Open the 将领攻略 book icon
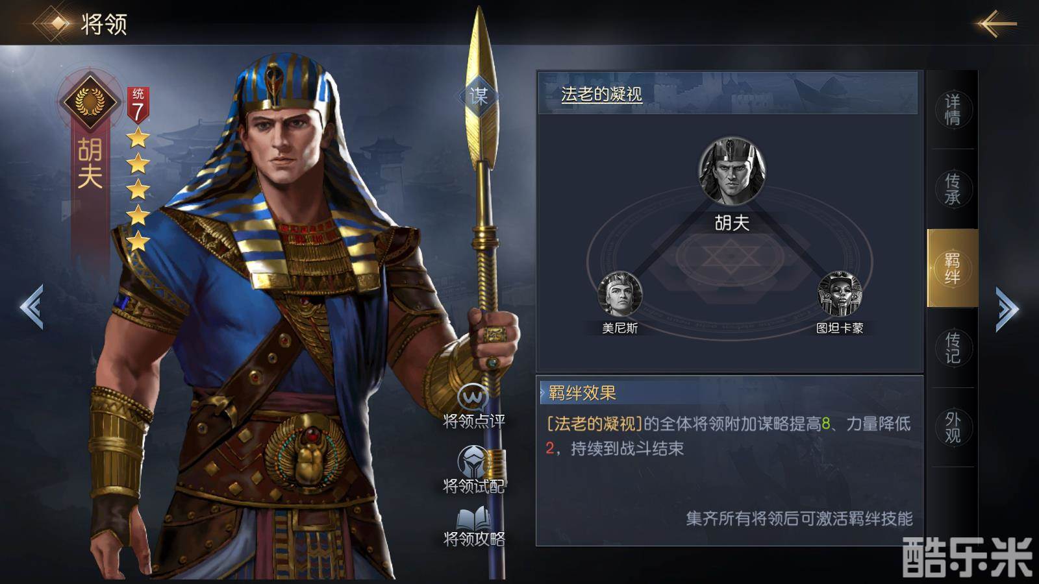This screenshot has width=1039, height=584. pyautogui.click(x=473, y=519)
